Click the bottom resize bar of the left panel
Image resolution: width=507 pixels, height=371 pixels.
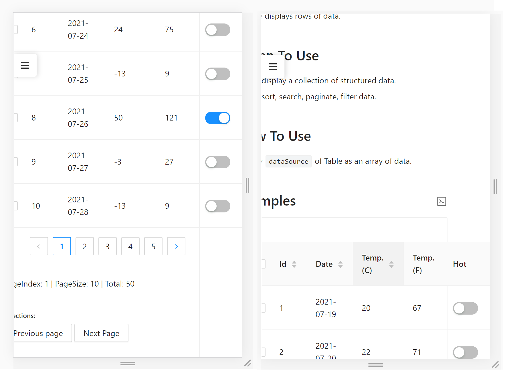tap(128, 364)
